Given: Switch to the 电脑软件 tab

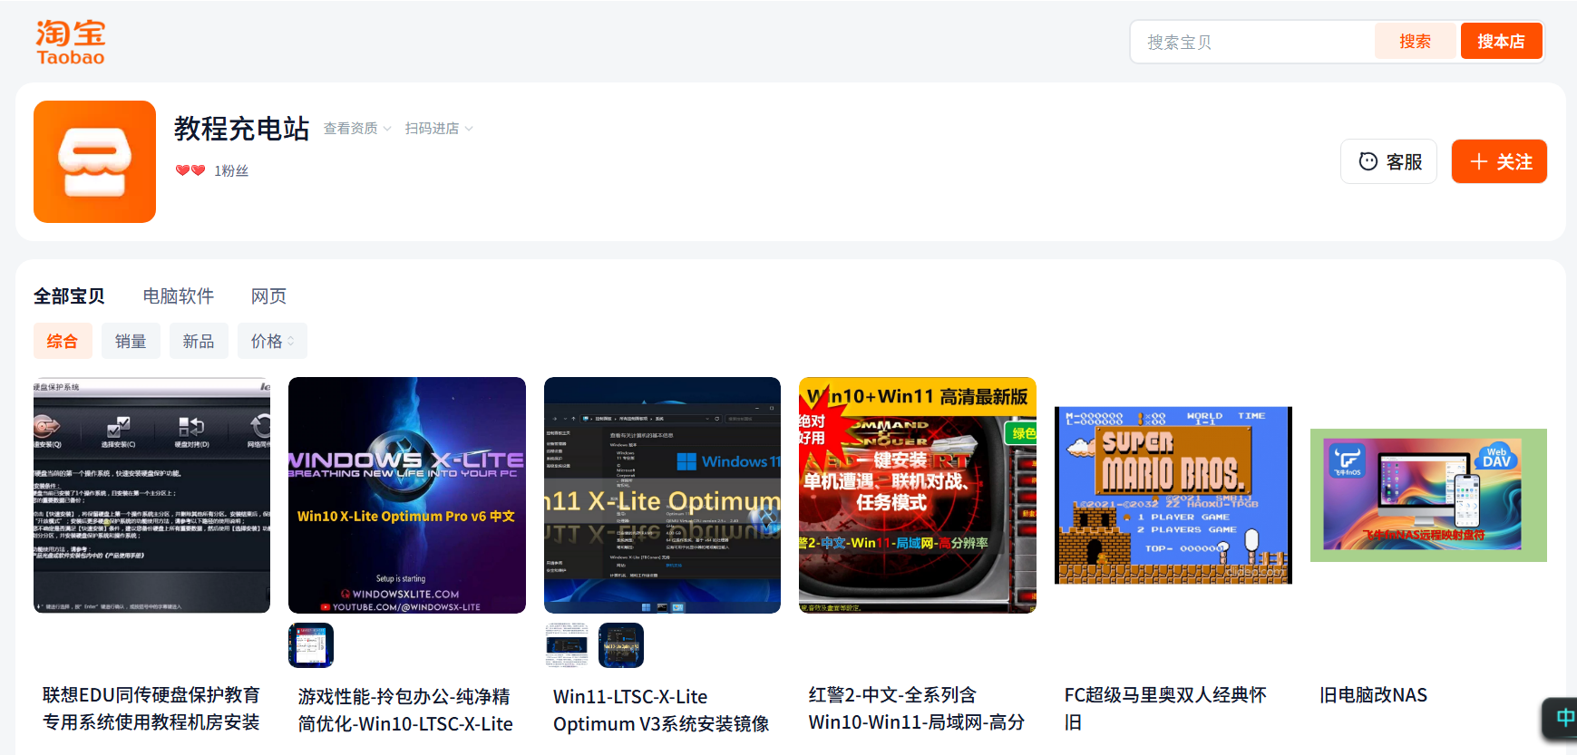Looking at the screenshot, I should (x=179, y=296).
